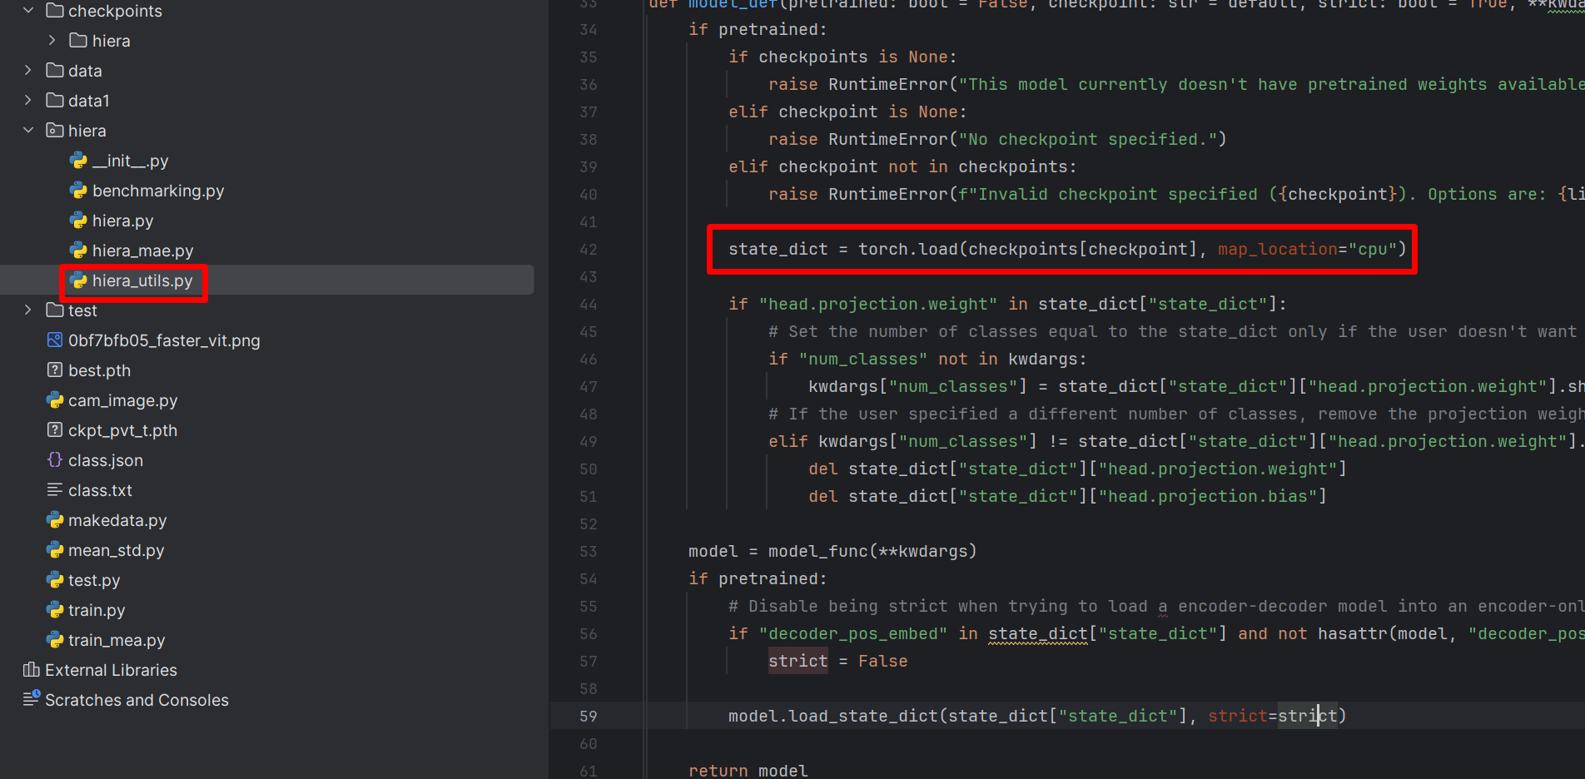Click the test folder icon
The height and width of the screenshot is (779, 1585).
point(55,310)
